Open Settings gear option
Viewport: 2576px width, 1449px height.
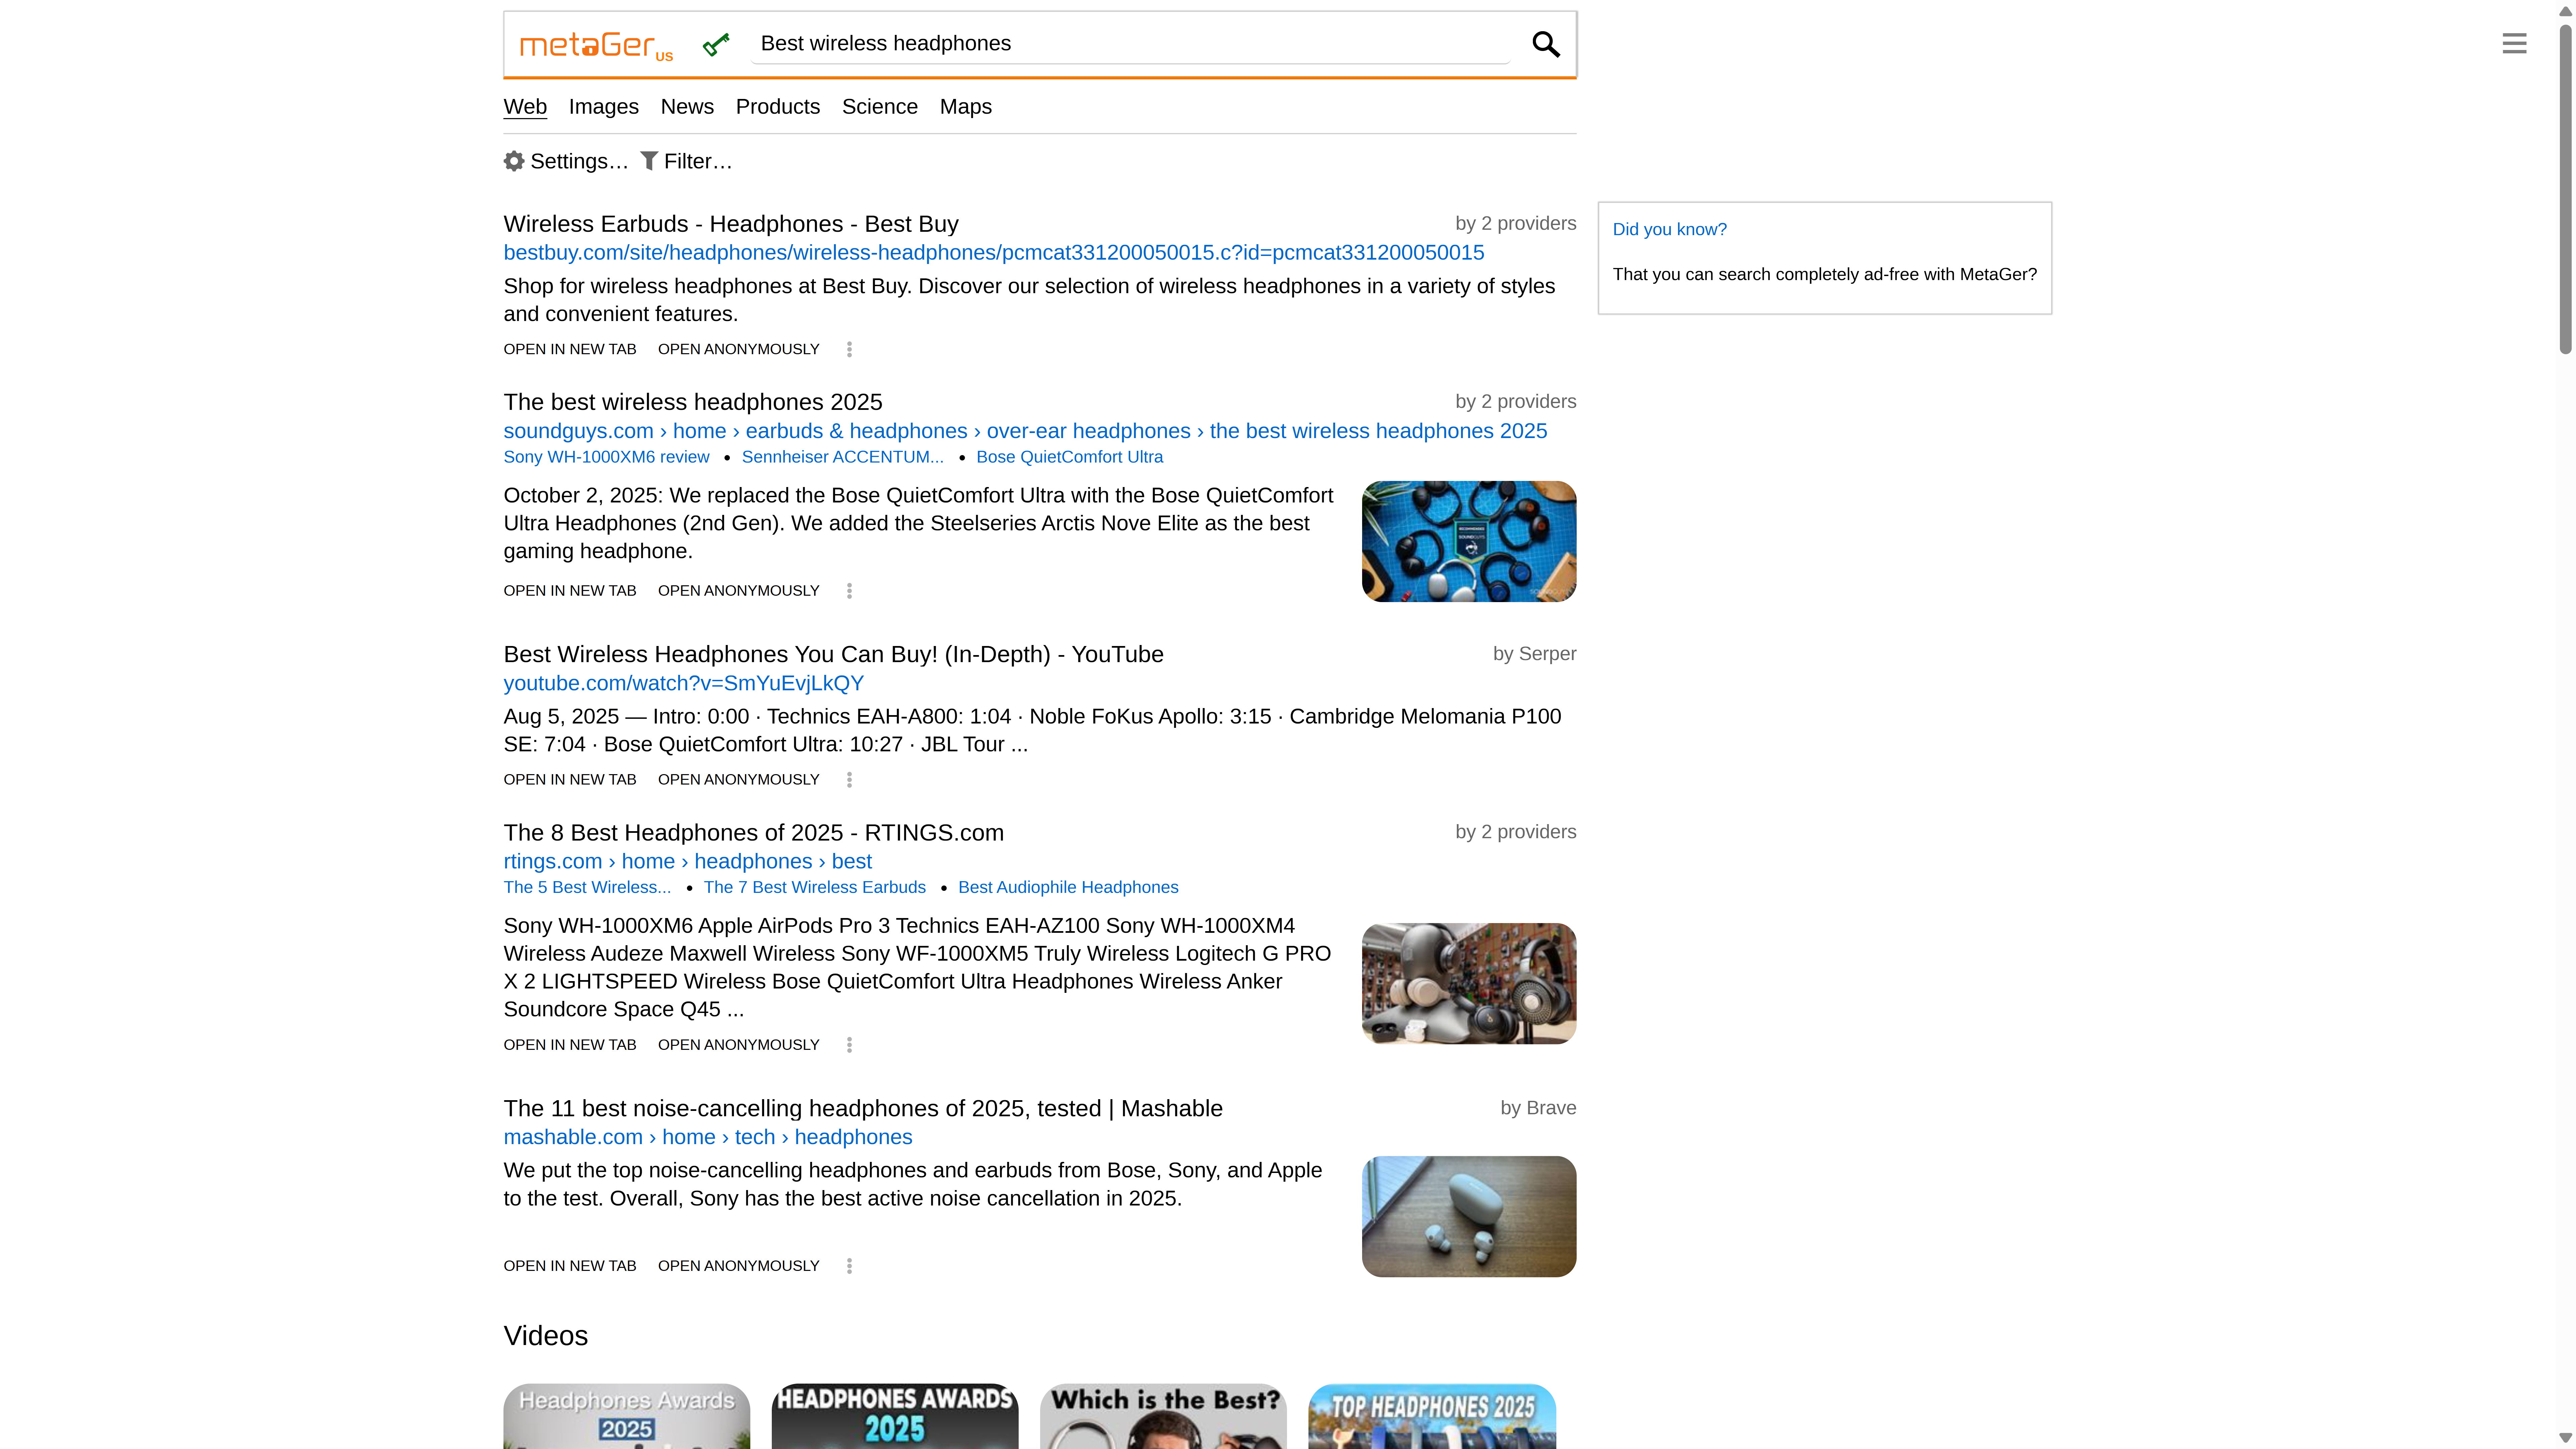coord(566,161)
